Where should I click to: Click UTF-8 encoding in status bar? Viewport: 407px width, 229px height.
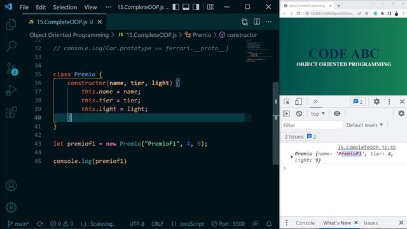[137, 223]
